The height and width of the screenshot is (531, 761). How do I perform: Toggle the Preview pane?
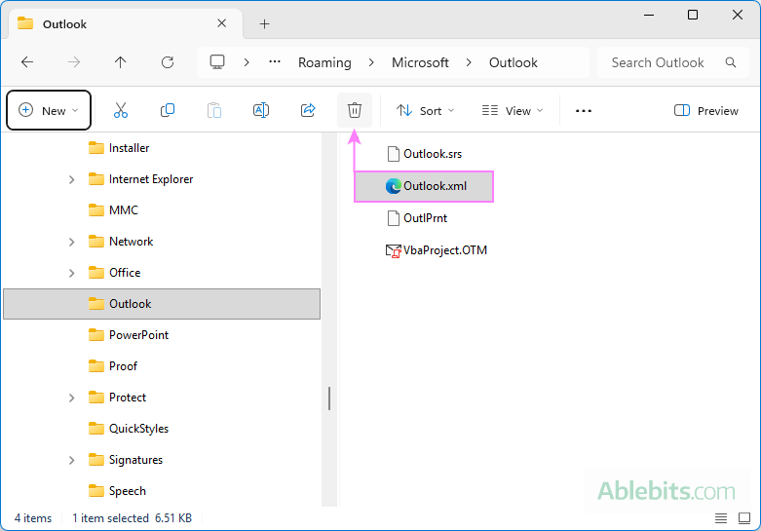click(x=706, y=111)
